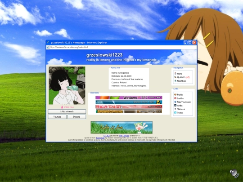Follow the XP.css link in footer
This screenshot has width=243, height=182.
(x=126, y=136)
